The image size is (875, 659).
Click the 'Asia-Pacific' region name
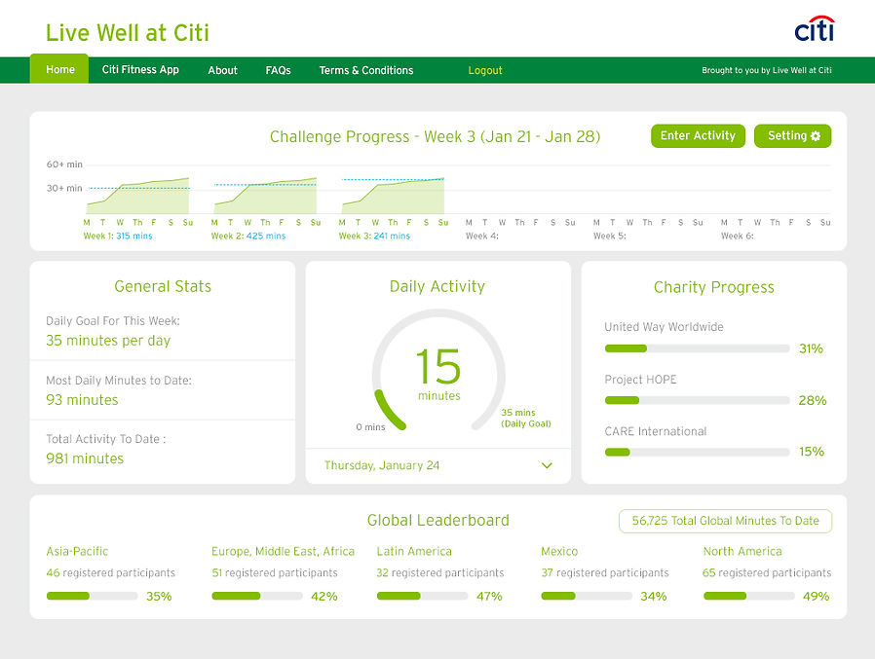tap(77, 551)
